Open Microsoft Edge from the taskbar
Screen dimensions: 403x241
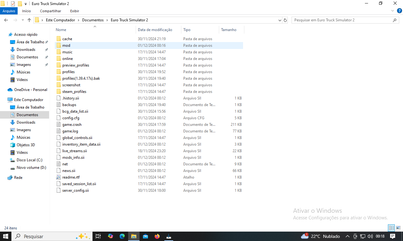tap(122, 236)
